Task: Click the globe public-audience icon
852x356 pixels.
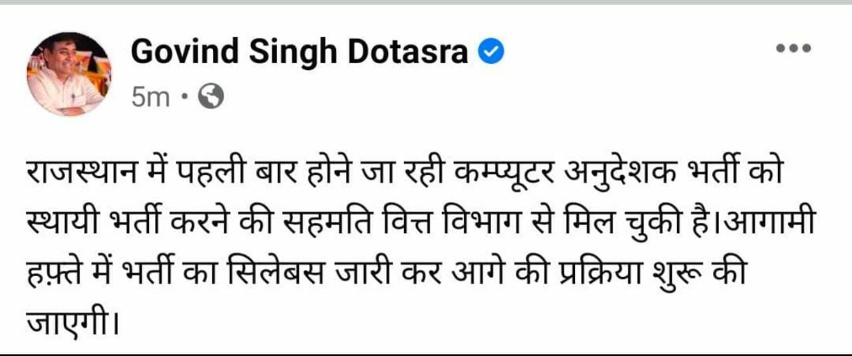Action: [212, 98]
